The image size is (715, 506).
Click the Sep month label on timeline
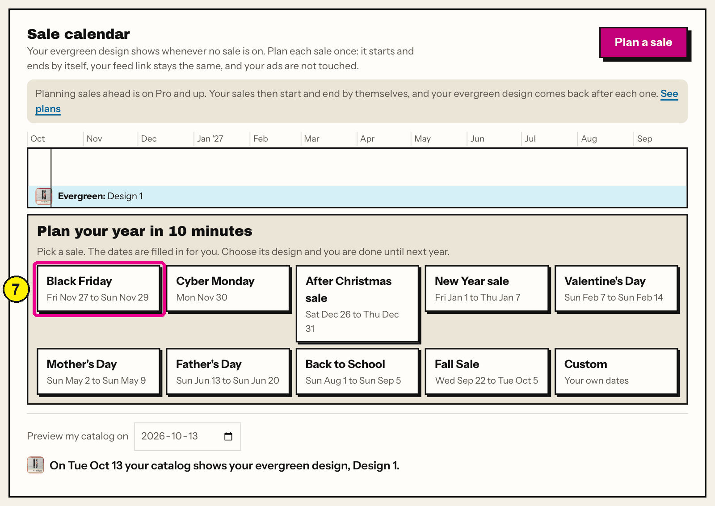(644, 139)
